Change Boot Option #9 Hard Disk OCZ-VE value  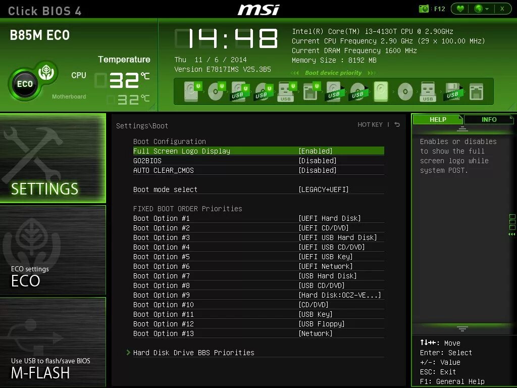[340, 295]
